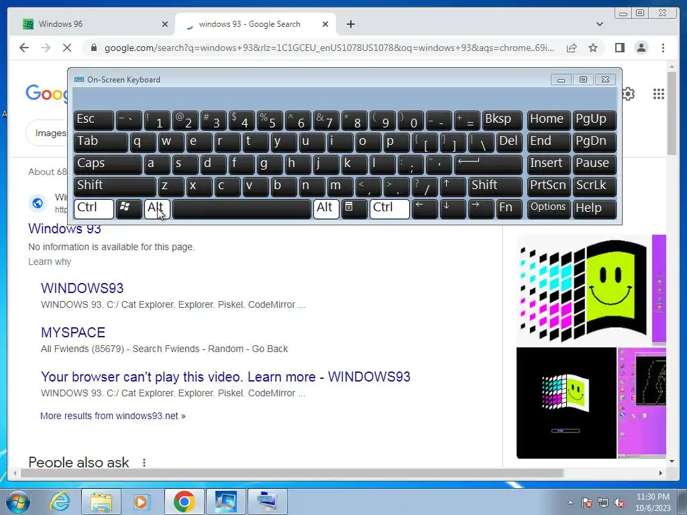Click the Tab key on keyboard
This screenshot has height=515, width=687.
(x=101, y=142)
